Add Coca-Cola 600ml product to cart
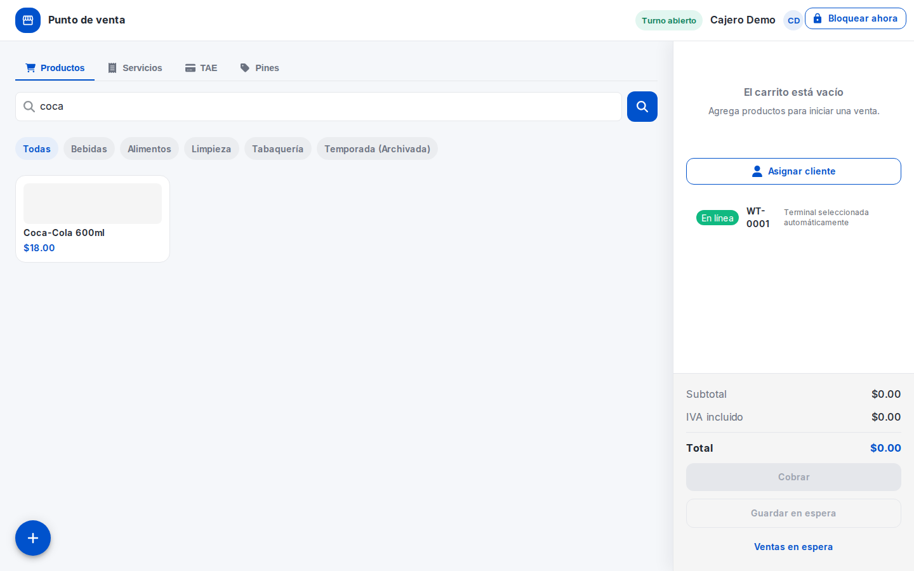Screen dimensions: 914x571 click(93, 219)
